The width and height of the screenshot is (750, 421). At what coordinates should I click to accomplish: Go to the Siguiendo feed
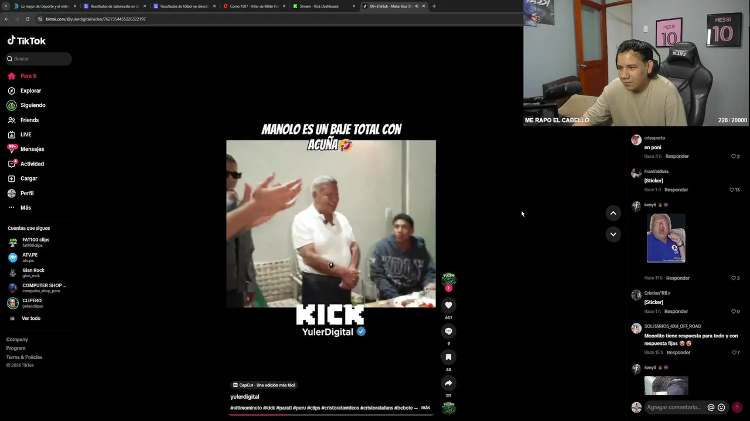click(x=26, y=105)
